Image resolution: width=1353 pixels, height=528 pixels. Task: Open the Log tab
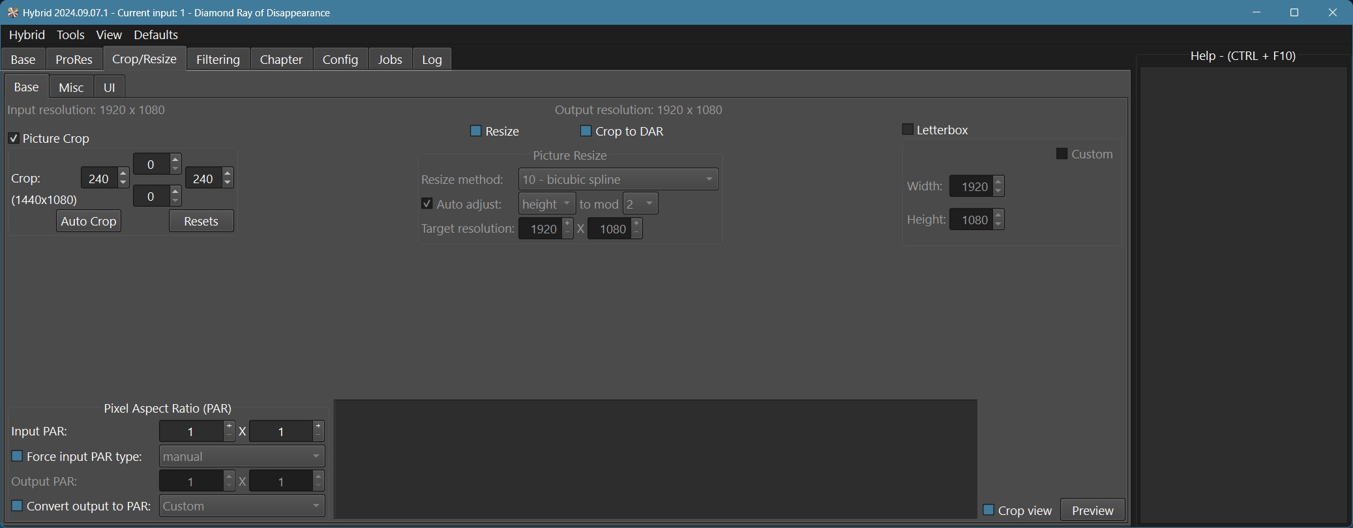(432, 59)
